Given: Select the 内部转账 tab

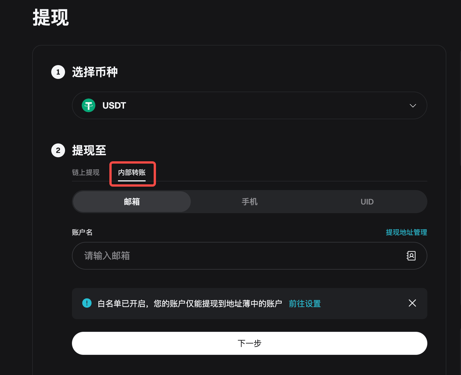Looking at the screenshot, I should 132,173.
